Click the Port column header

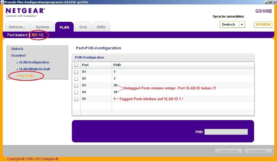click(x=85, y=65)
